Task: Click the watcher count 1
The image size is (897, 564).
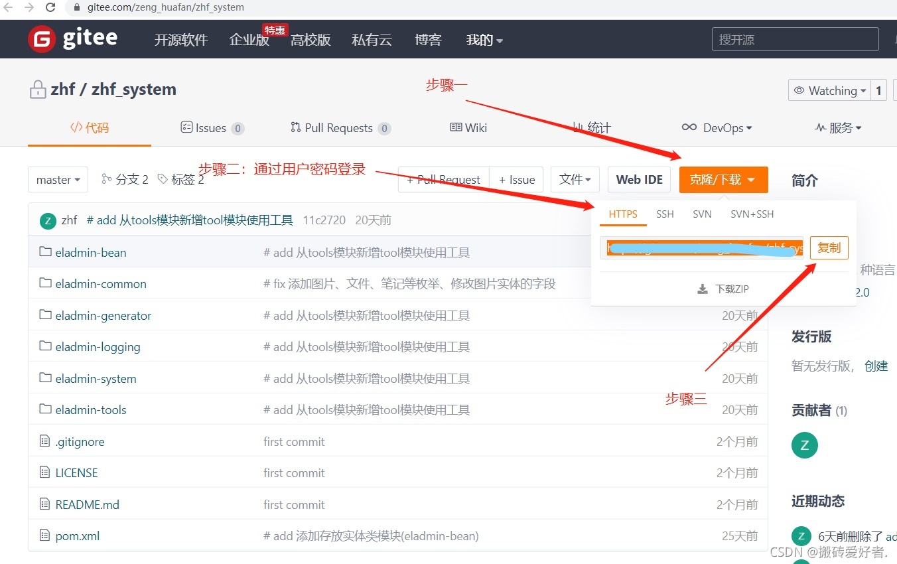Action: pyautogui.click(x=878, y=90)
